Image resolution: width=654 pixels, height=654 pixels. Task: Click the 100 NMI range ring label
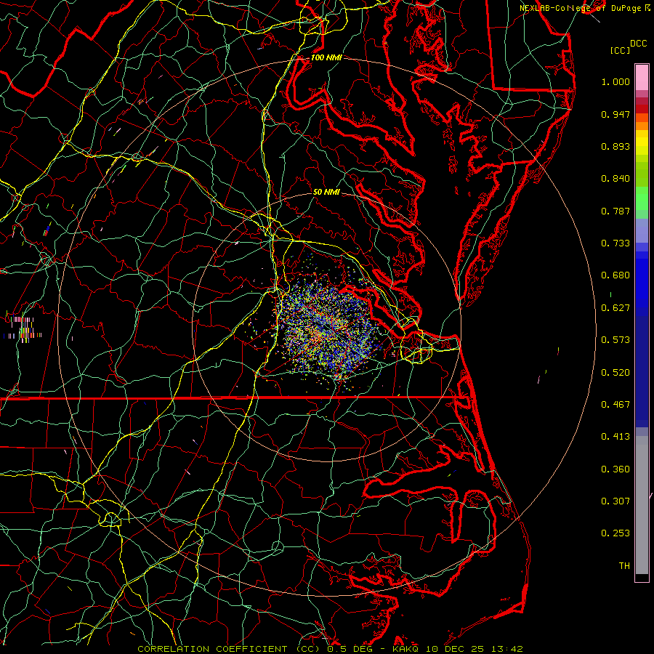click(326, 57)
